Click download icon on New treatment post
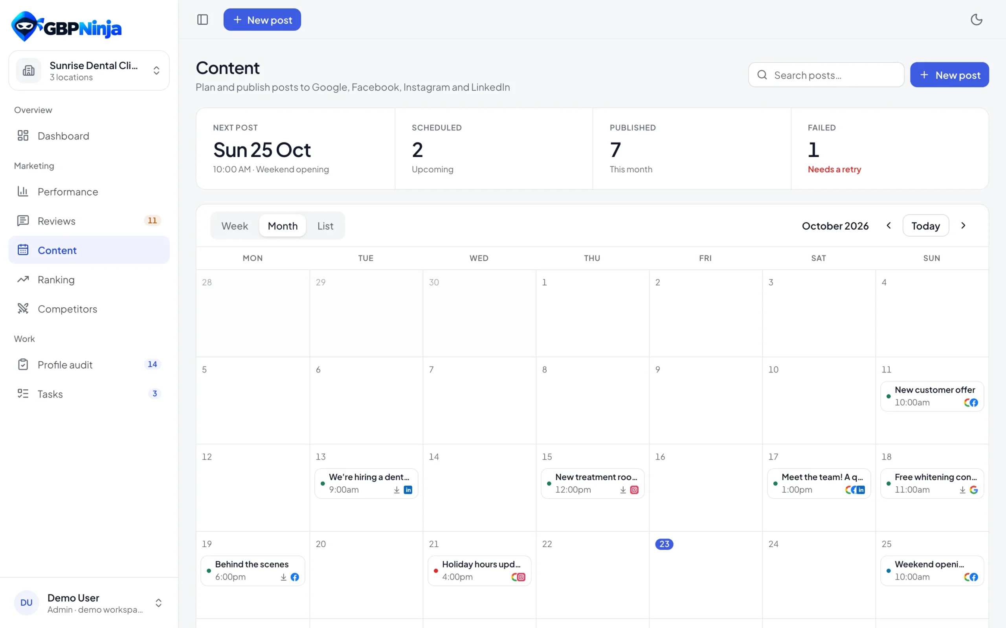Screen dimensions: 1006x628 623,490
